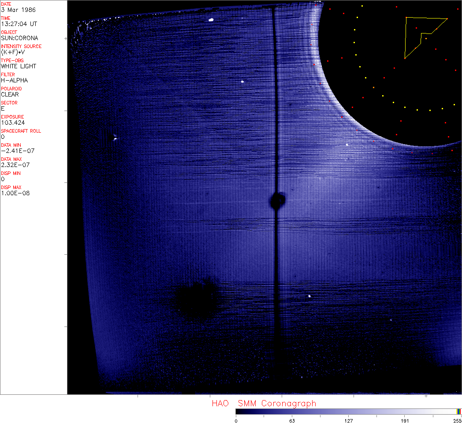Click the orange x marker inside the dark disk
The image size is (462, 423).
pos(373,88)
